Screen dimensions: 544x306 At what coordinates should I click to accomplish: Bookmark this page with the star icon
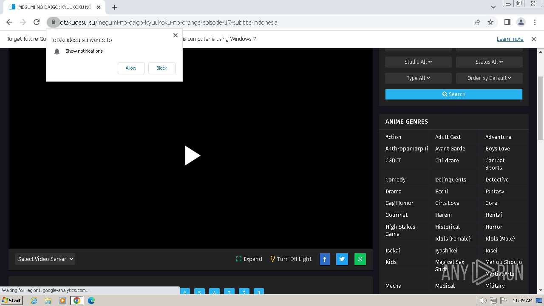point(490,22)
